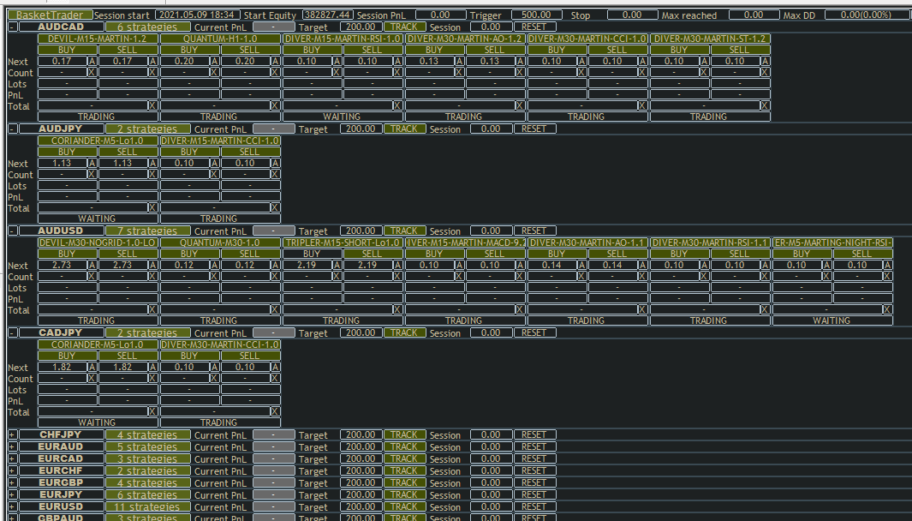Click X on QUANTUM-H1-1.0 SELL Count in AUDCAD
The width and height of the screenshot is (912, 521).
(275, 72)
